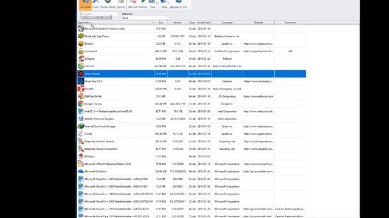Sort by the Version column header

click(177, 22)
